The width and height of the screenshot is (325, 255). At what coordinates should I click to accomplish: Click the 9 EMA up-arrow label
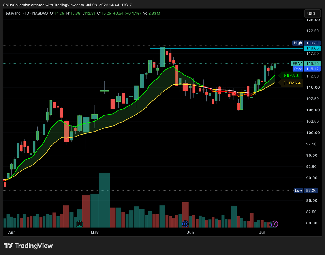291,75
